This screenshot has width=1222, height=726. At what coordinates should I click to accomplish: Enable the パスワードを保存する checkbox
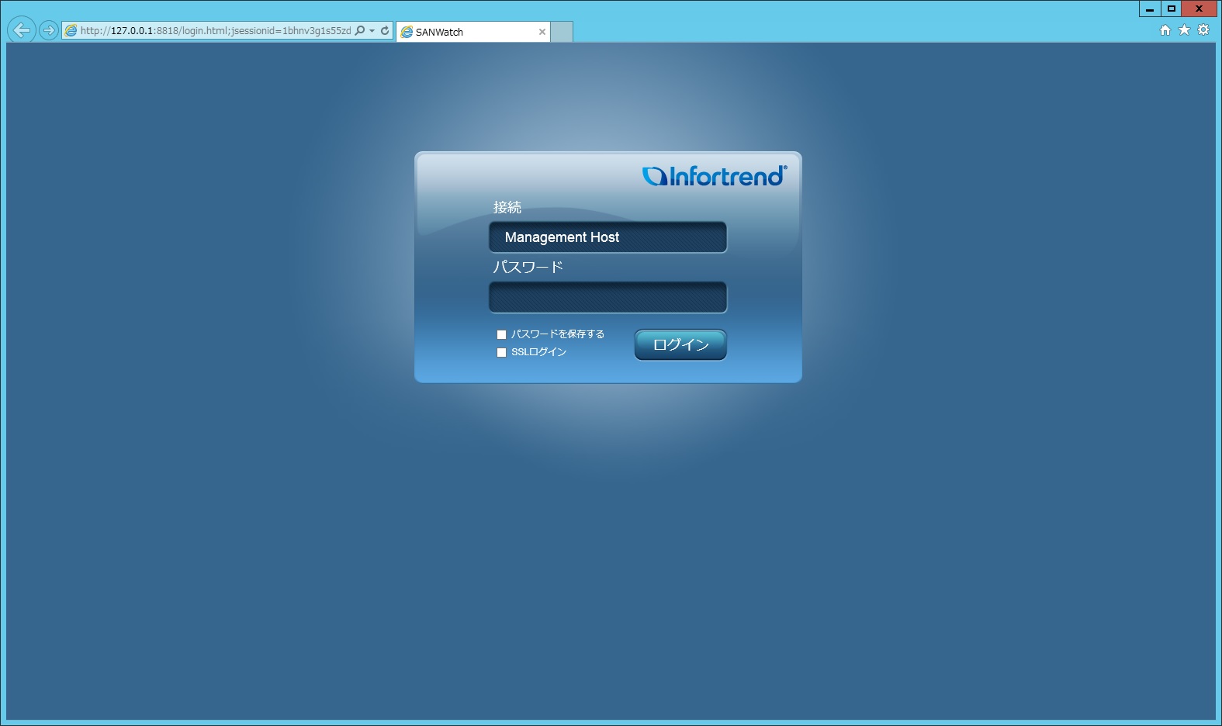point(501,335)
